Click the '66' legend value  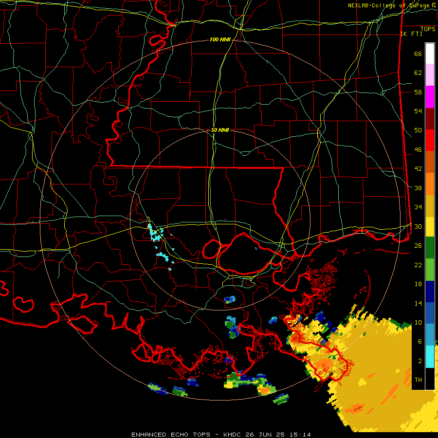click(x=418, y=54)
